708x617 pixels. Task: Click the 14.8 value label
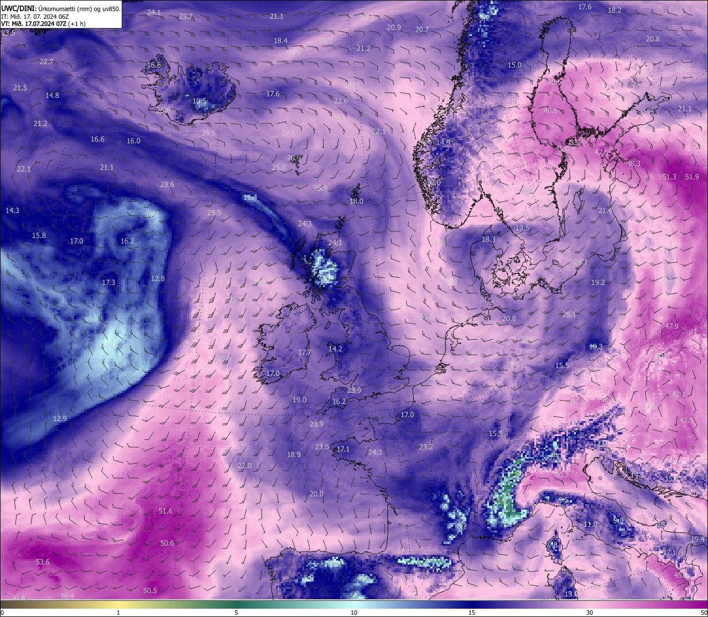[52, 95]
